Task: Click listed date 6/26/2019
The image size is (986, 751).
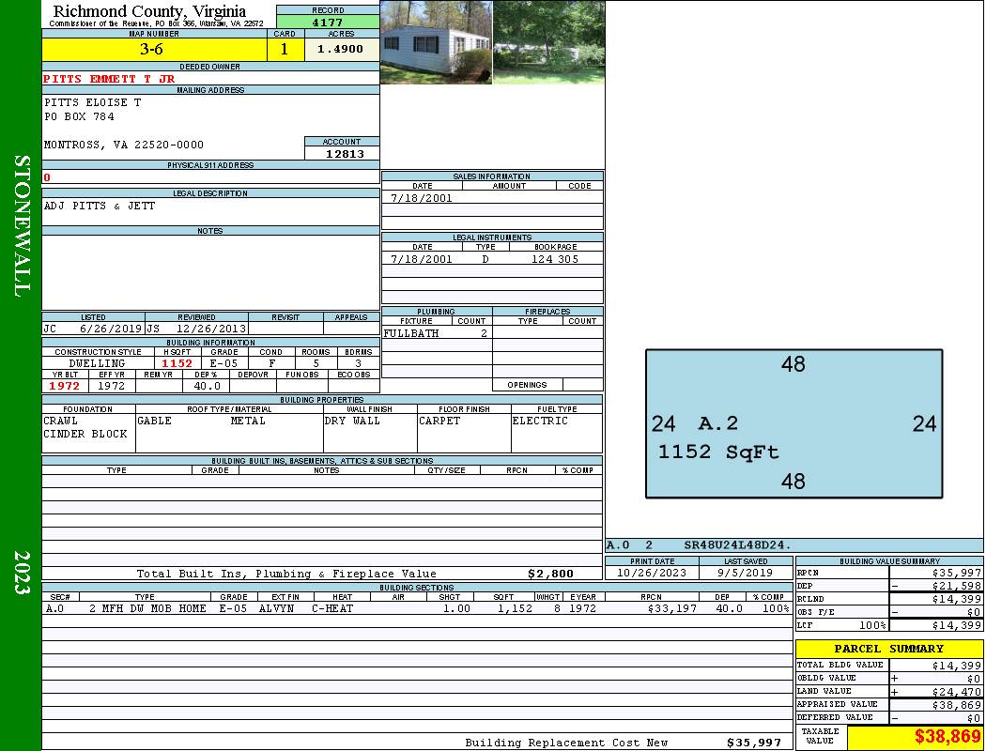Action: (x=111, y=328)
